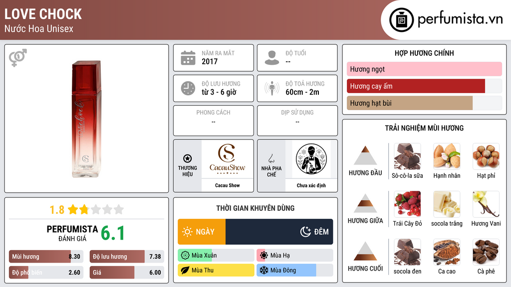Click the flower icon for Mùa Xuân
The image size is (511, 287).
[185, 256]
